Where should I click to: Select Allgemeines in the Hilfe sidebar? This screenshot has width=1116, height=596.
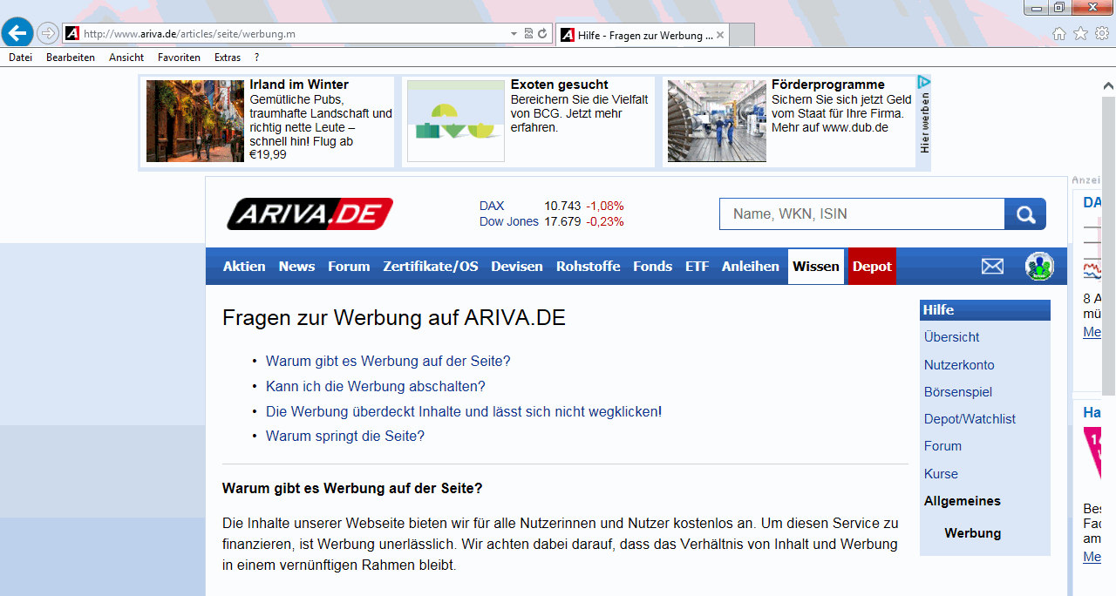[963, 501]
